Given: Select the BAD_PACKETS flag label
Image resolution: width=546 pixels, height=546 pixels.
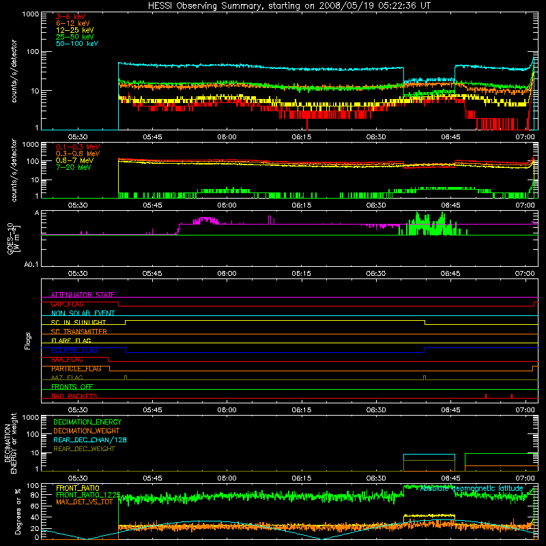Looking at the screenshot, I should click(x=74, y=396).
